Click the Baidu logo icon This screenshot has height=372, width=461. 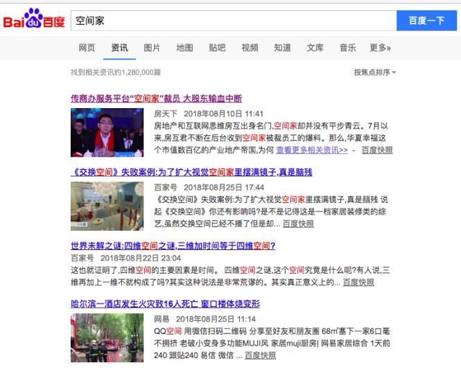point(35,21)
